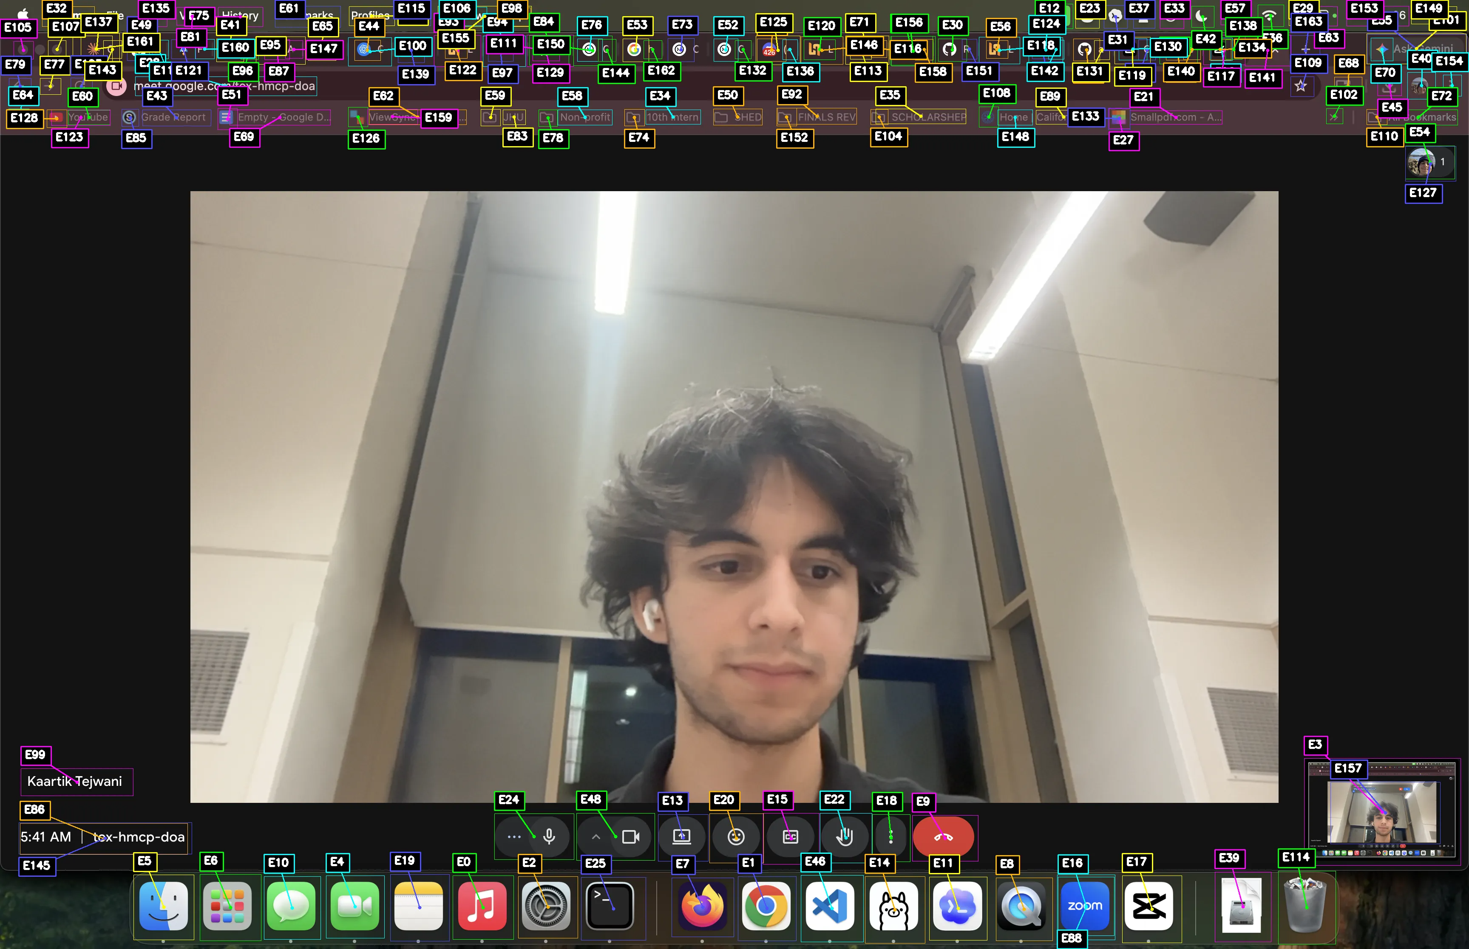
Task: Open the three-dot More options menu
Action: click(x=890, y=836)
